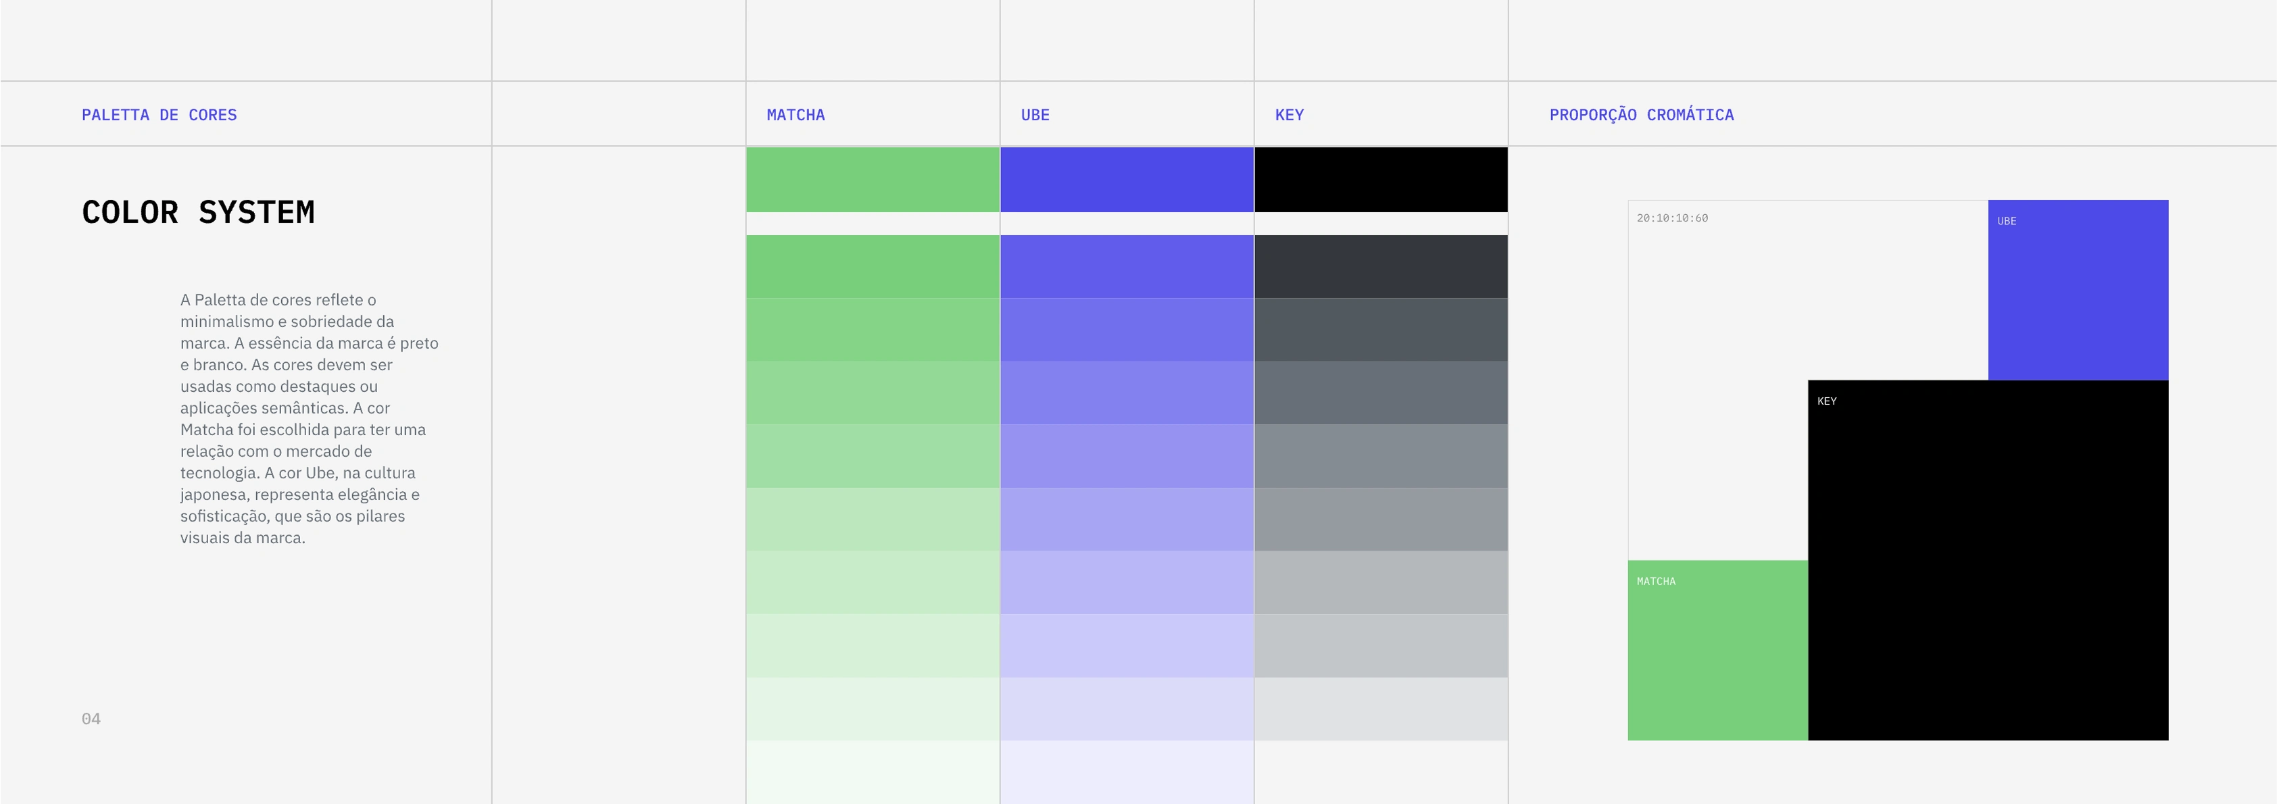Viewport: 2277px width, 804px height.
Task: Click the COLOR SYSTEM title
Action: click(x=198, y=212)
